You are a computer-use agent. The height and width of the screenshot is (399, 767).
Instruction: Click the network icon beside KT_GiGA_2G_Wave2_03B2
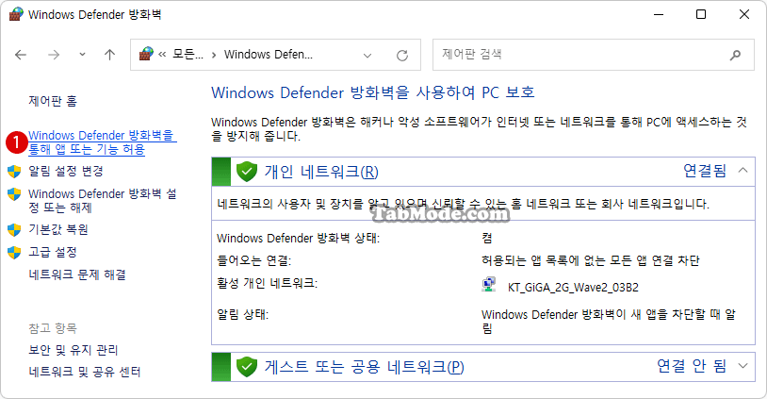coord(489,285)
